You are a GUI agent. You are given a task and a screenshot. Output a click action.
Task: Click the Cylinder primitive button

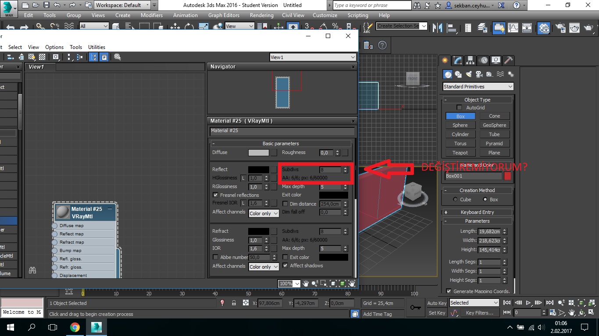460,134
